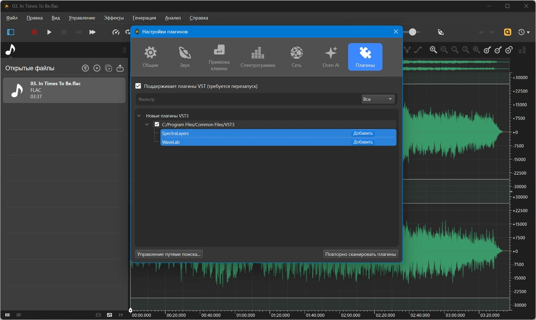Image resolution: width=536 pixels, height=320 pixels.
Task: Open the Генерация menu
Action: click(x=144, y=18)
